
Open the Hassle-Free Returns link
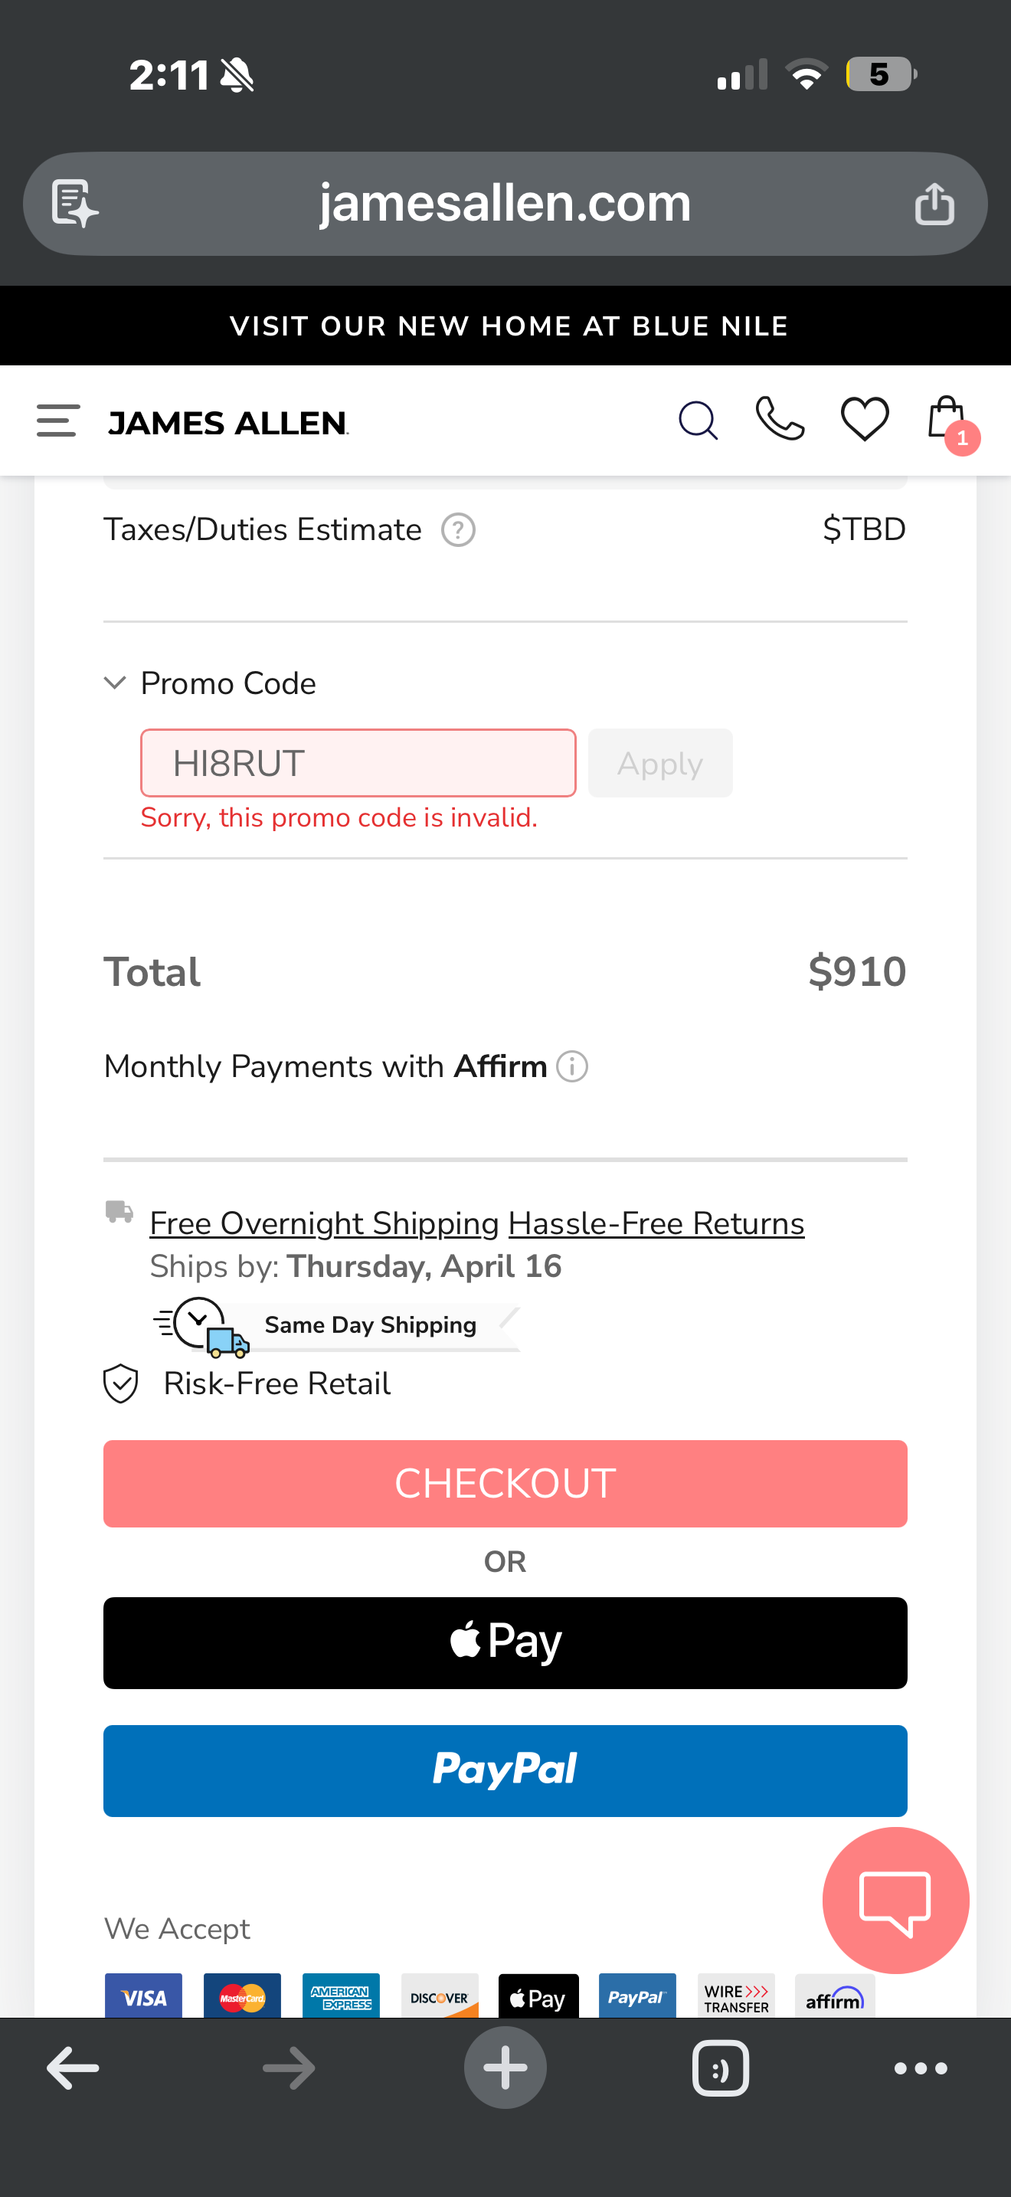point(656,1223)
